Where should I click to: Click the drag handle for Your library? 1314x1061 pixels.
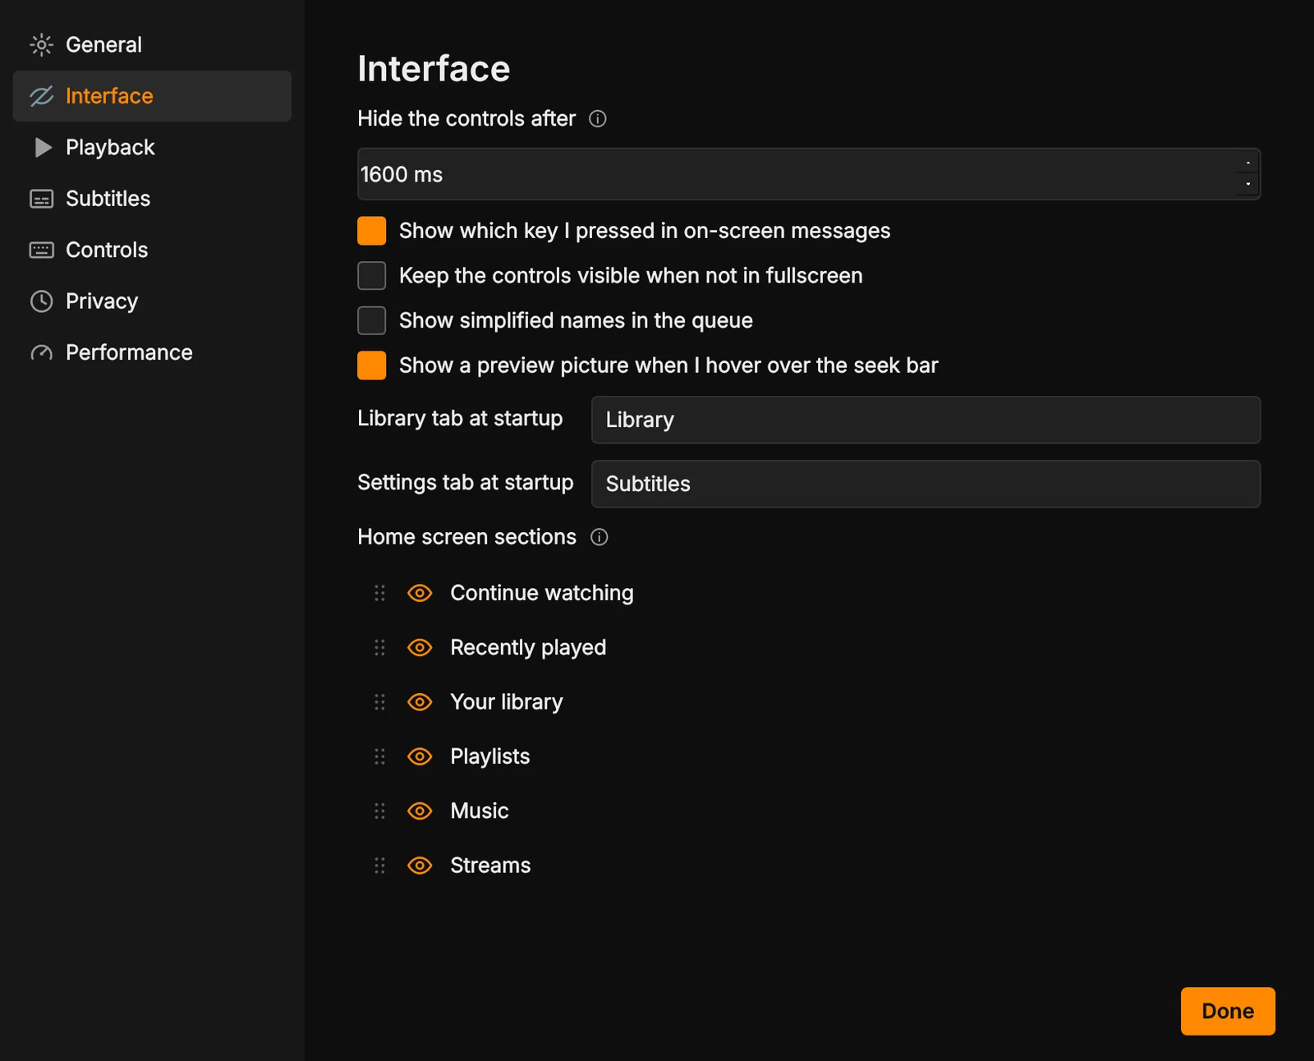point(379,702)
